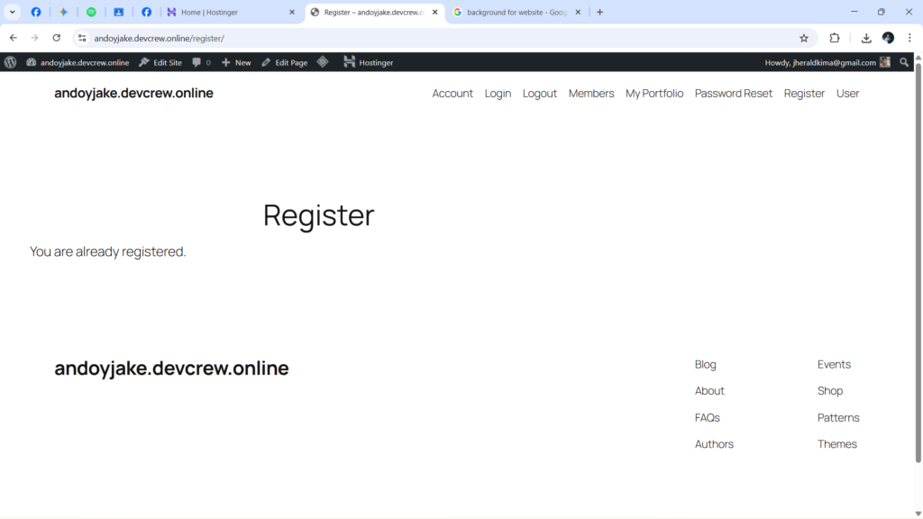
Task: Open the Chrome three-dot menu
Action: coord(909,38)
